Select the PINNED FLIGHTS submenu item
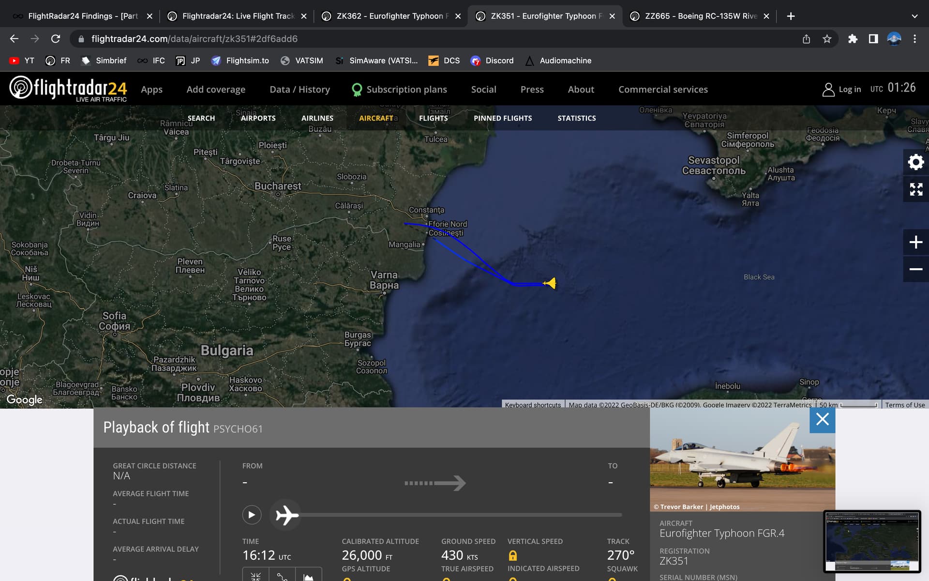This screenshot has height=581, width=929. pyautogui.click(x=502, y=118)
